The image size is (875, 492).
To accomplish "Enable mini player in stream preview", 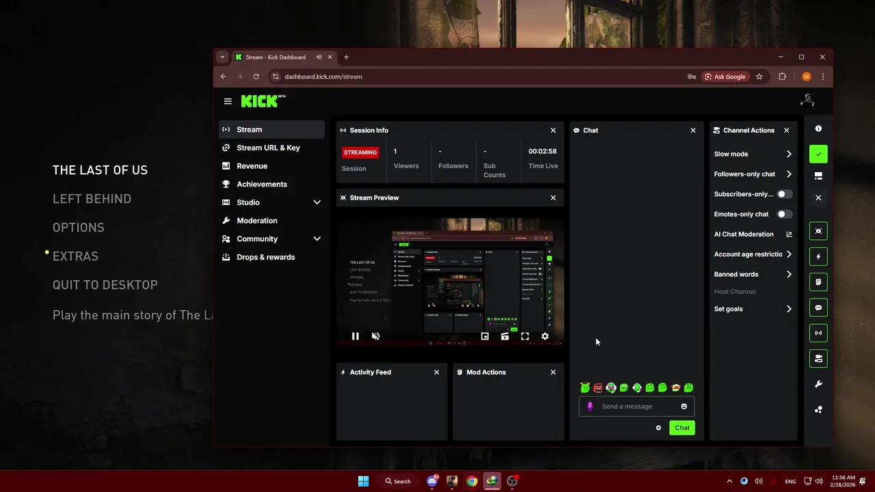I will click(485, 336).
